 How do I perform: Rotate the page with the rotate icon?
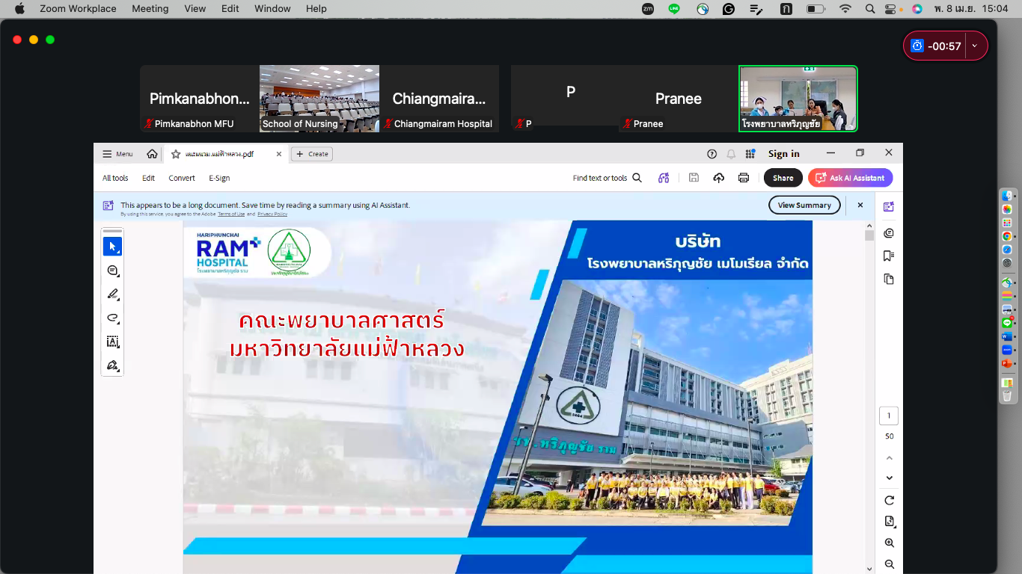(x=889, y=500)
